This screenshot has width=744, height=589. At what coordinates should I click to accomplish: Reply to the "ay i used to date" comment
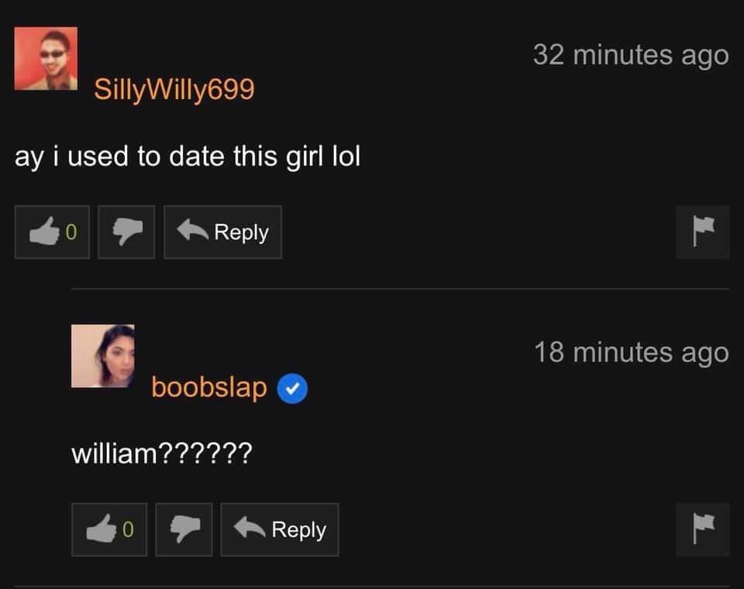click(x=222, y=232)
